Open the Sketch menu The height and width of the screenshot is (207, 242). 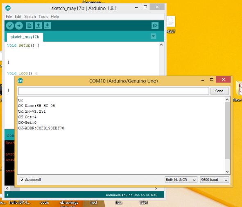pos(30,16)
